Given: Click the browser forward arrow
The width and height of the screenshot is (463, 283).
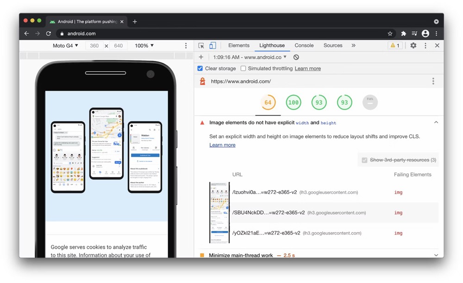Looking at the screenshot, I should tap(38, 34).
